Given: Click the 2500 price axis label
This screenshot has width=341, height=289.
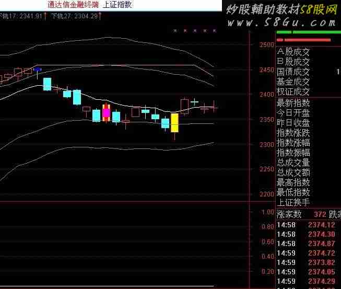Looking at the screenshot, I should tap(266, 45).
